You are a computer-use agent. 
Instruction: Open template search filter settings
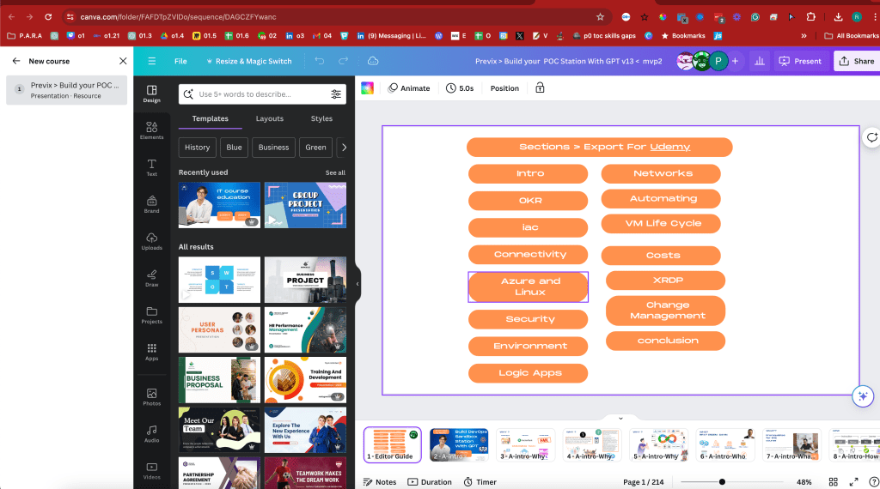[x=336, y=94]
